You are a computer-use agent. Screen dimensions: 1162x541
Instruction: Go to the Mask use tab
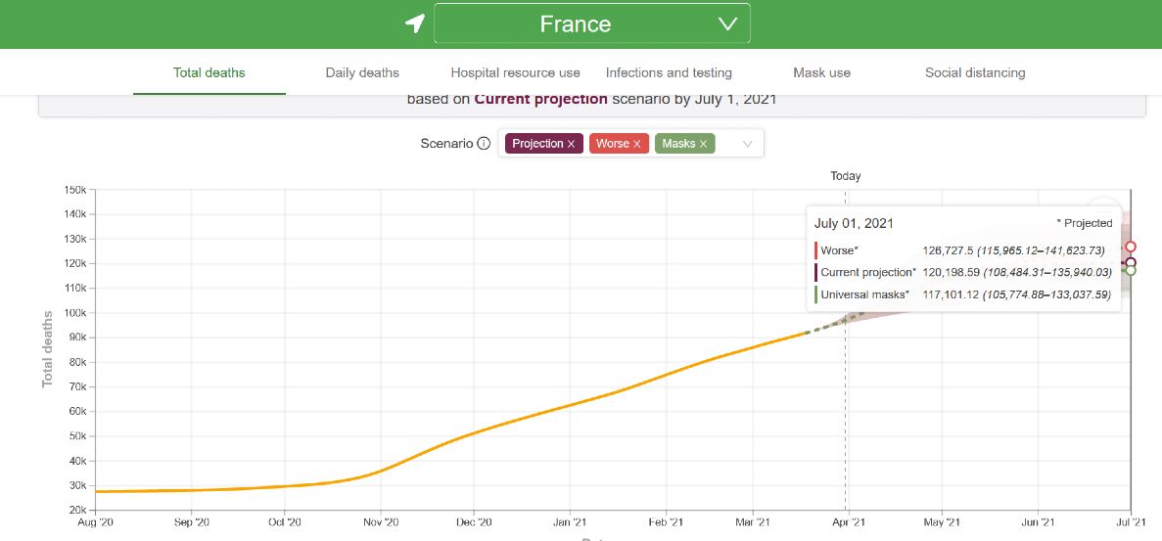(x=820, y=72)
